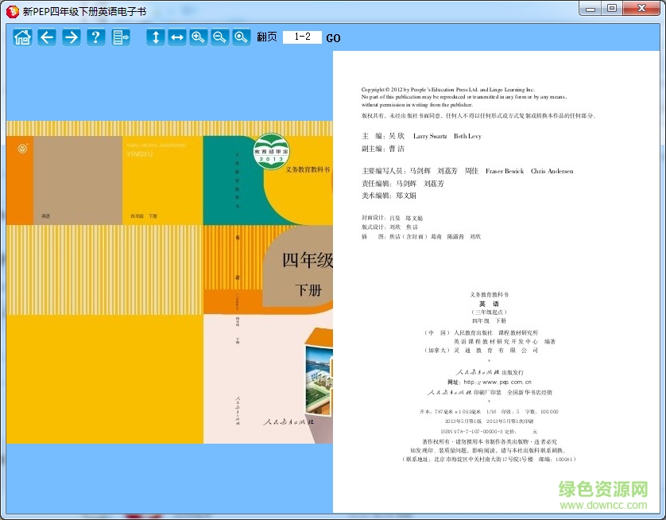Fit page to width with horizontal arrow icon
Screen dimensions: 666x520
tap(177, 37)
